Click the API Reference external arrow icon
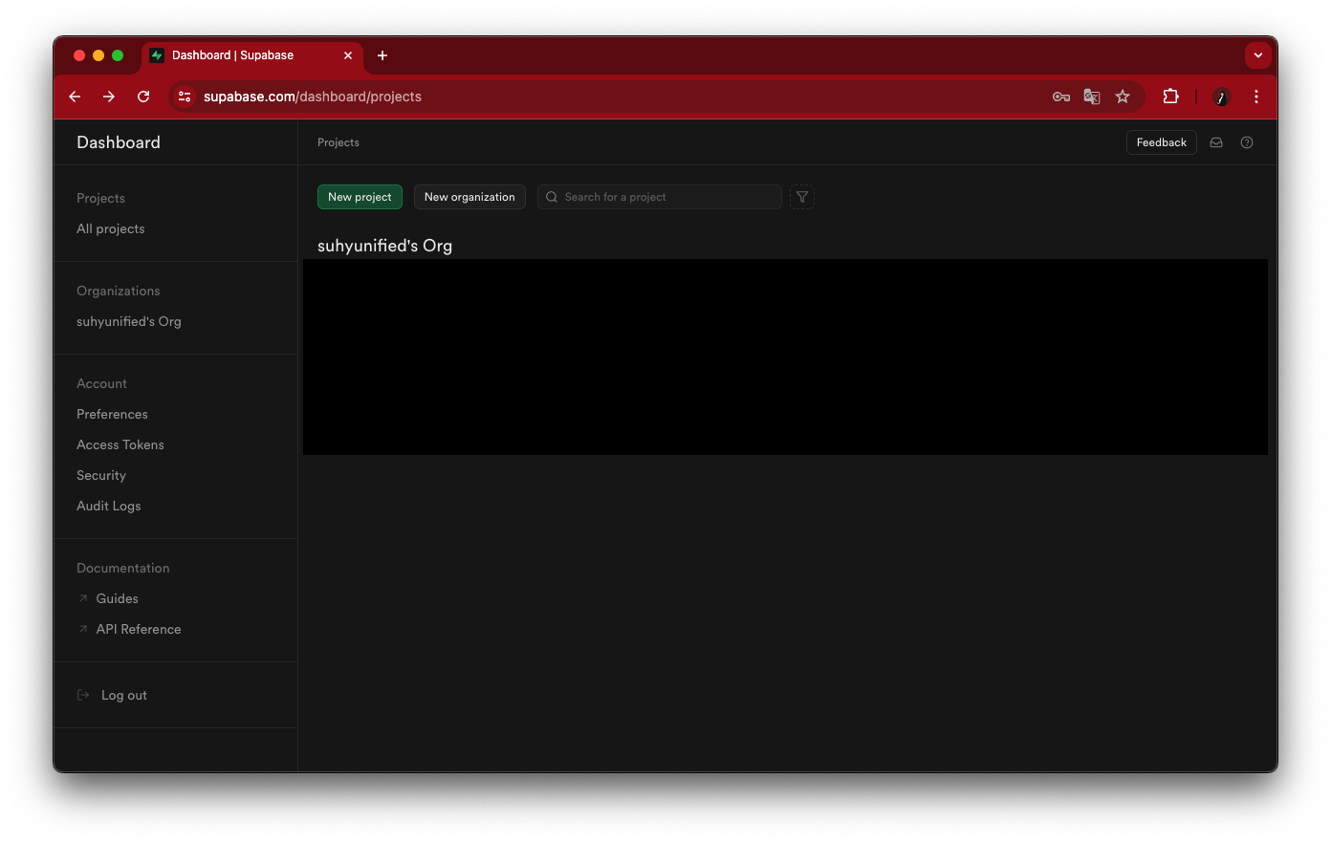 point(83,629)
